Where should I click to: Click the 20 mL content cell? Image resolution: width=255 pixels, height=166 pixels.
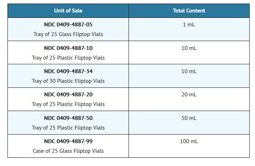click(x=189, y=95)
